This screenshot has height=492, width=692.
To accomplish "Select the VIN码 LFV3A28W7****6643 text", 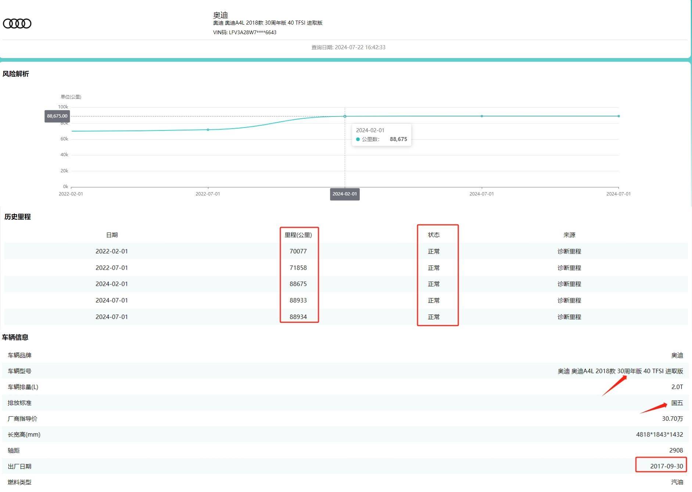I will tap(245, 32).
